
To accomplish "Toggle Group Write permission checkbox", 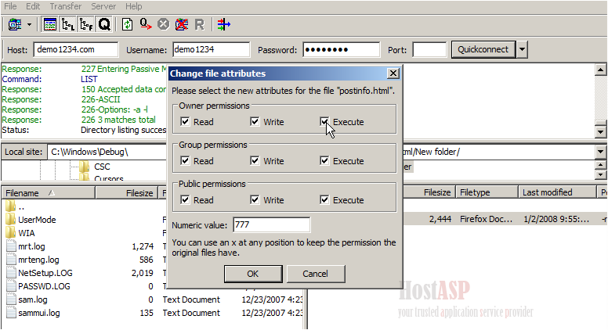I will (255, 161).
